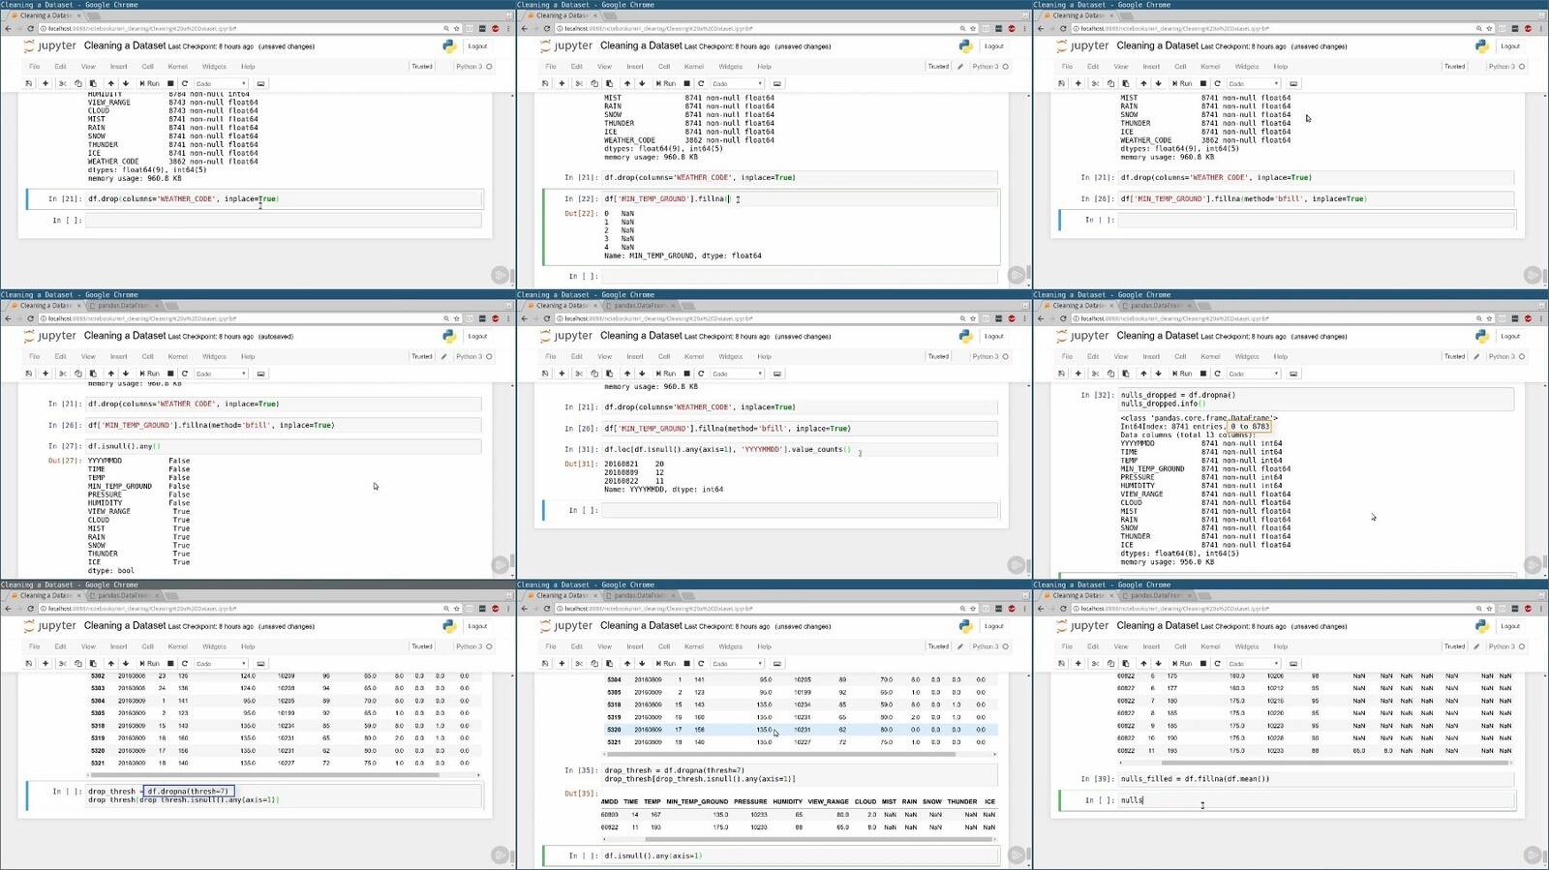Paste a cell in the bottom-left drop_thresh notebook
The image size is (1549, 870).
[93, 664]
